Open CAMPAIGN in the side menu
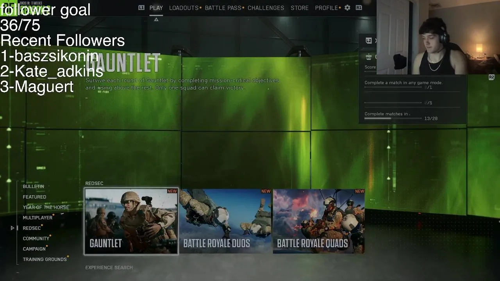 [34, 249]
